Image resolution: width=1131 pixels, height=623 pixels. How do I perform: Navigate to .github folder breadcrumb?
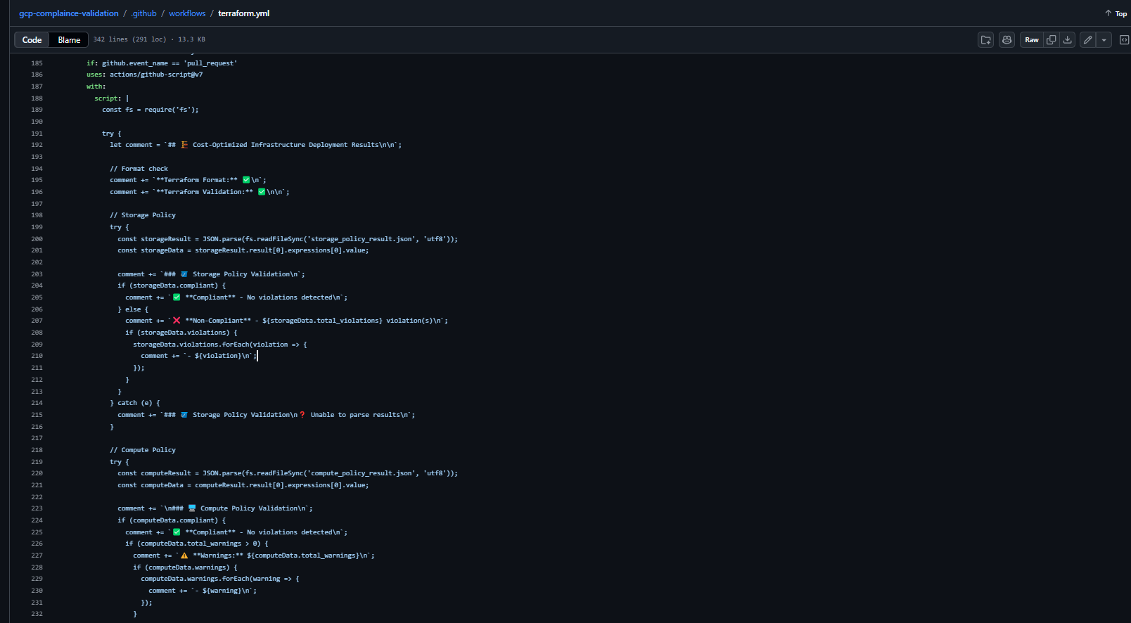144,13
